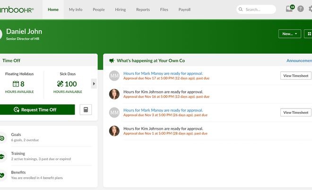This screenshot has width=312, height=190.
Task: Open the Files tab
Action: point(164,9)
